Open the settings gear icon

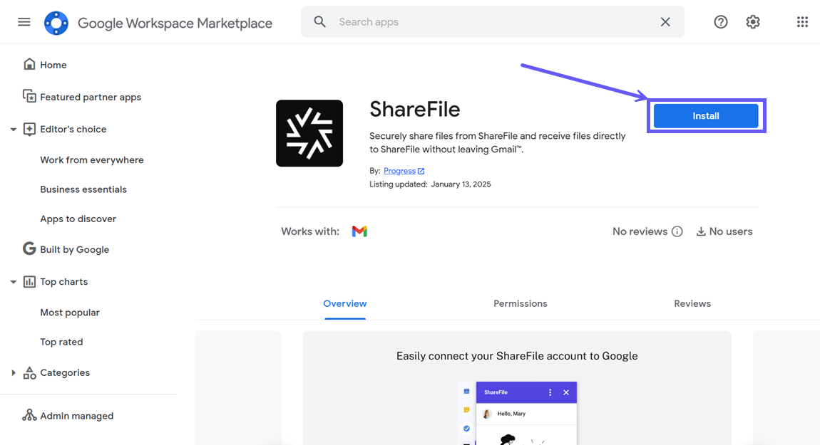click(x=752, y=22)
